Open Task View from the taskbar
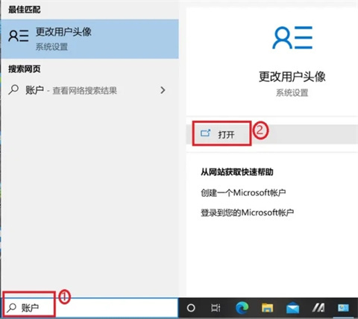This screenshot has height=319, width=358. click(216, 308)
